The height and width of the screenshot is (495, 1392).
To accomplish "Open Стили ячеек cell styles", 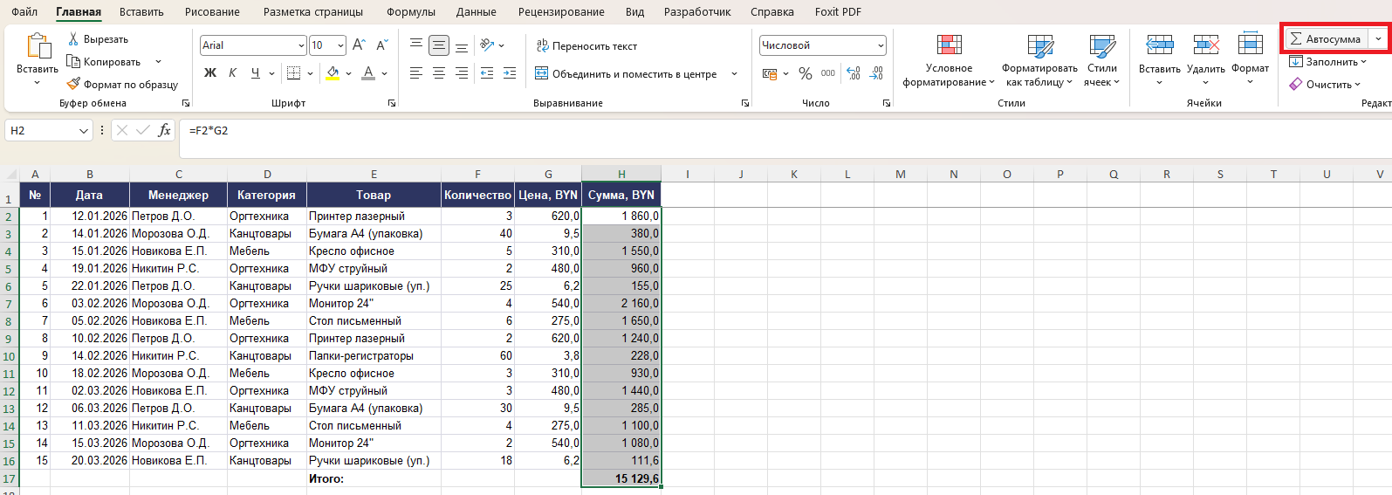I will point(1102,60).
